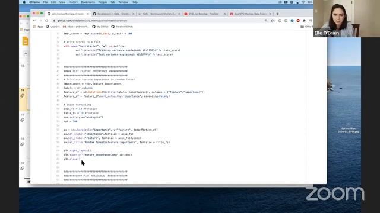
Task: Switch to the CML Continuous Machine Learning tab
Action: click(x=159, y=14)
